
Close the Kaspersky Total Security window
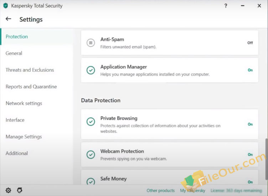(259, 6)
